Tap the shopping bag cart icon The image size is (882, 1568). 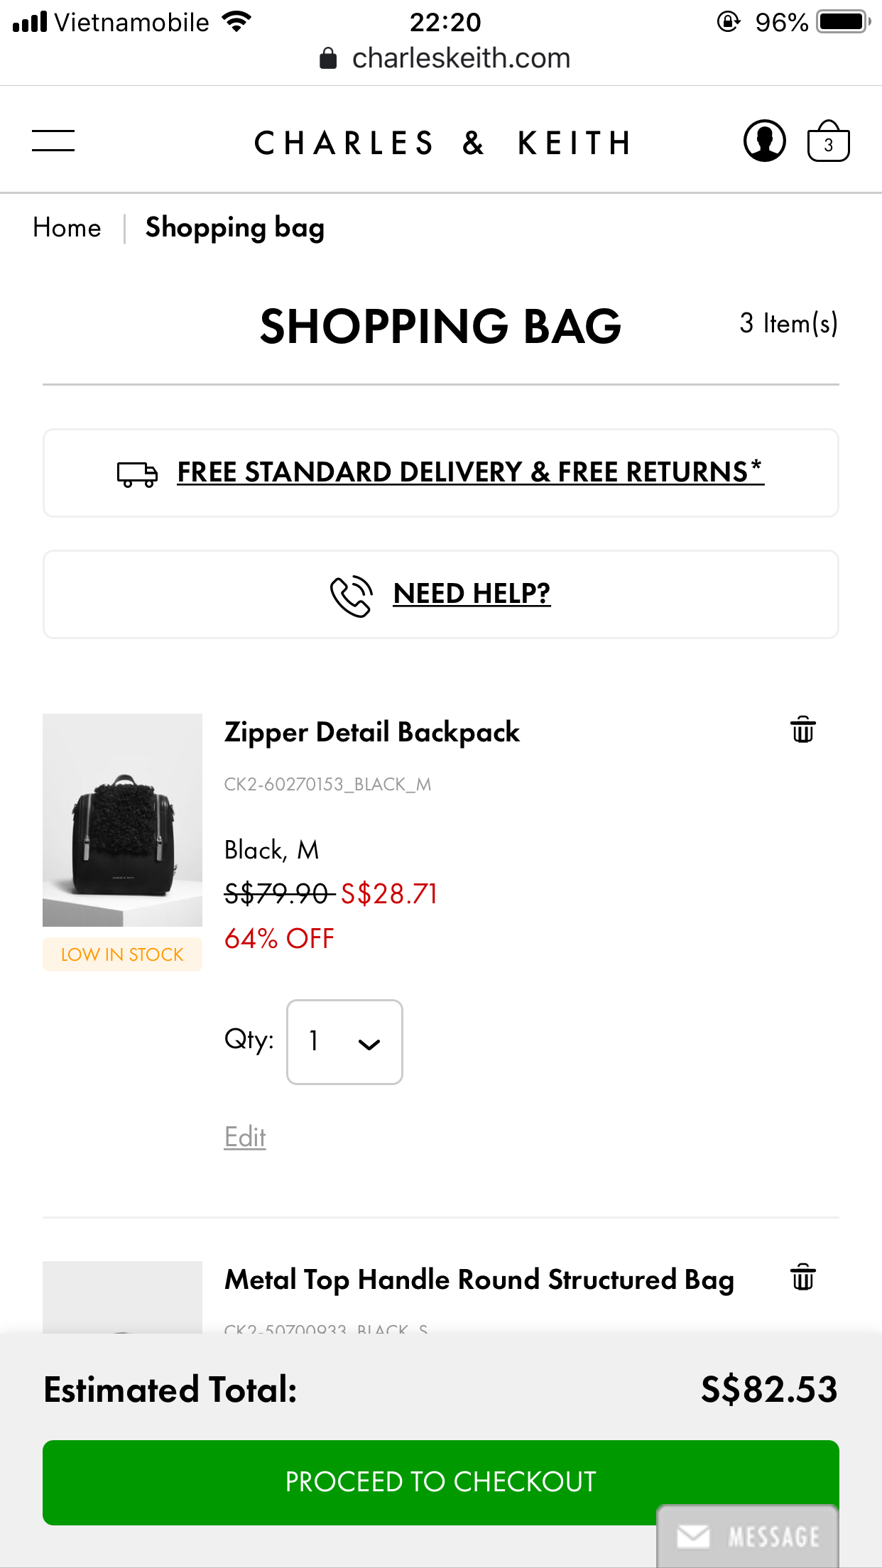(828, 142)
